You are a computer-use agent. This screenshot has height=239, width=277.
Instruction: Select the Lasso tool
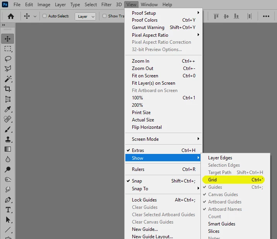pyautogui.click(x=8, y=59)
